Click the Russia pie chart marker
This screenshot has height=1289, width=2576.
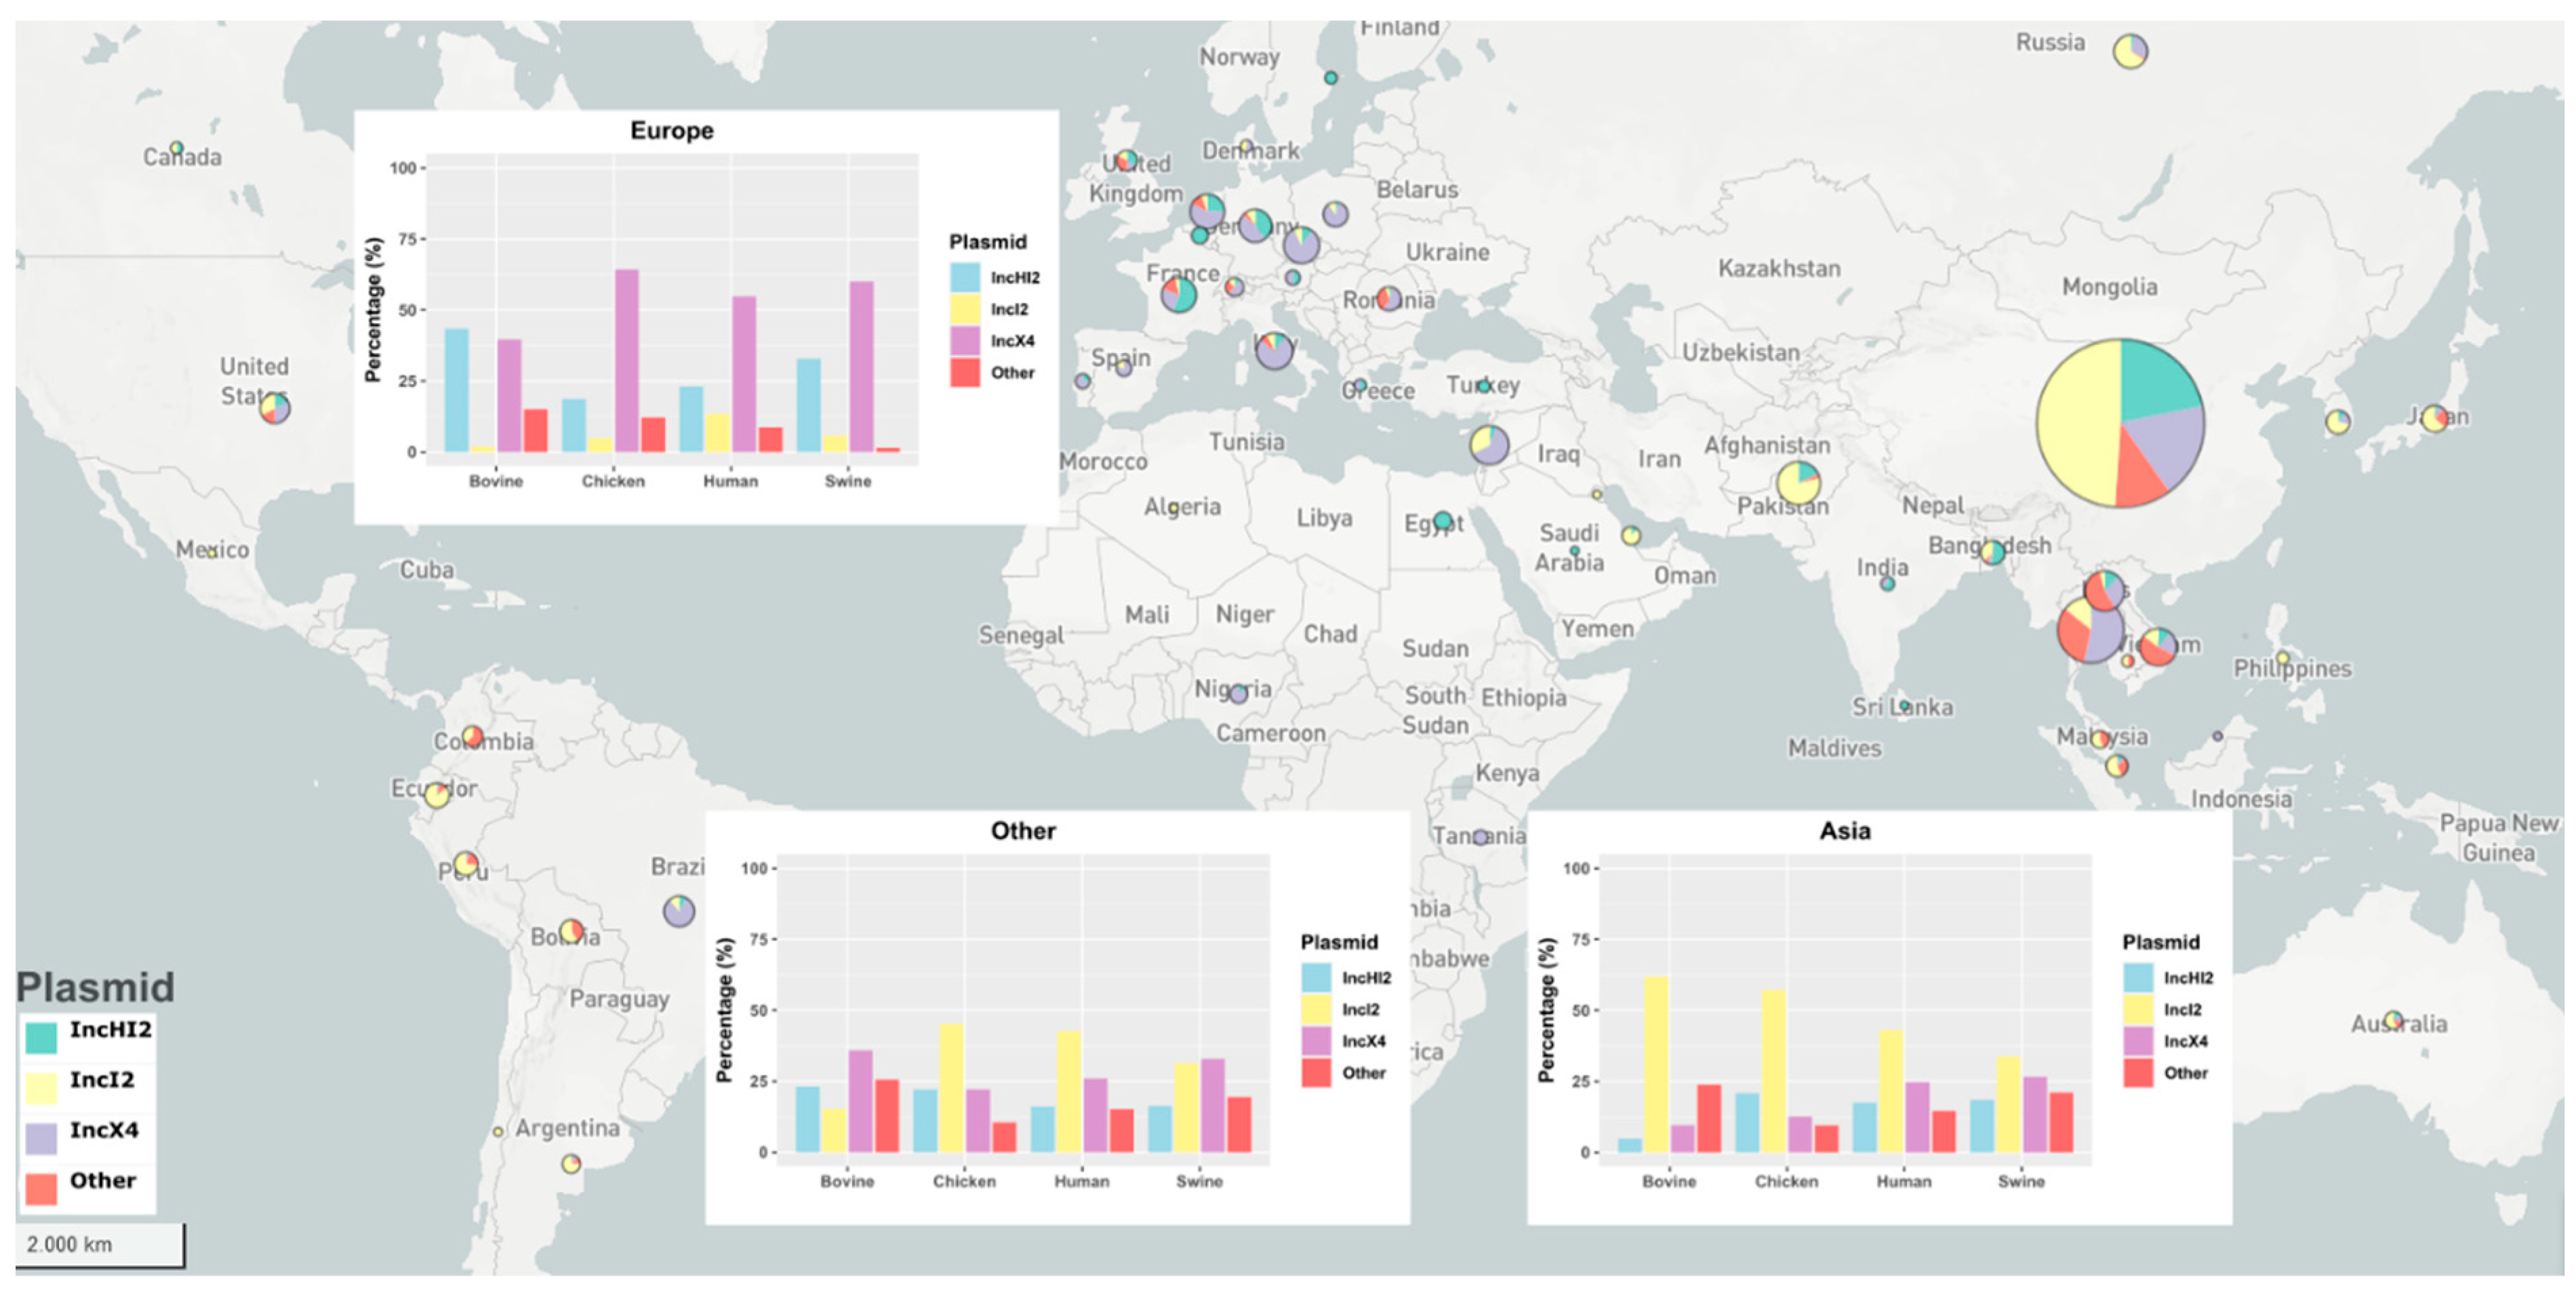point(2130,50)
